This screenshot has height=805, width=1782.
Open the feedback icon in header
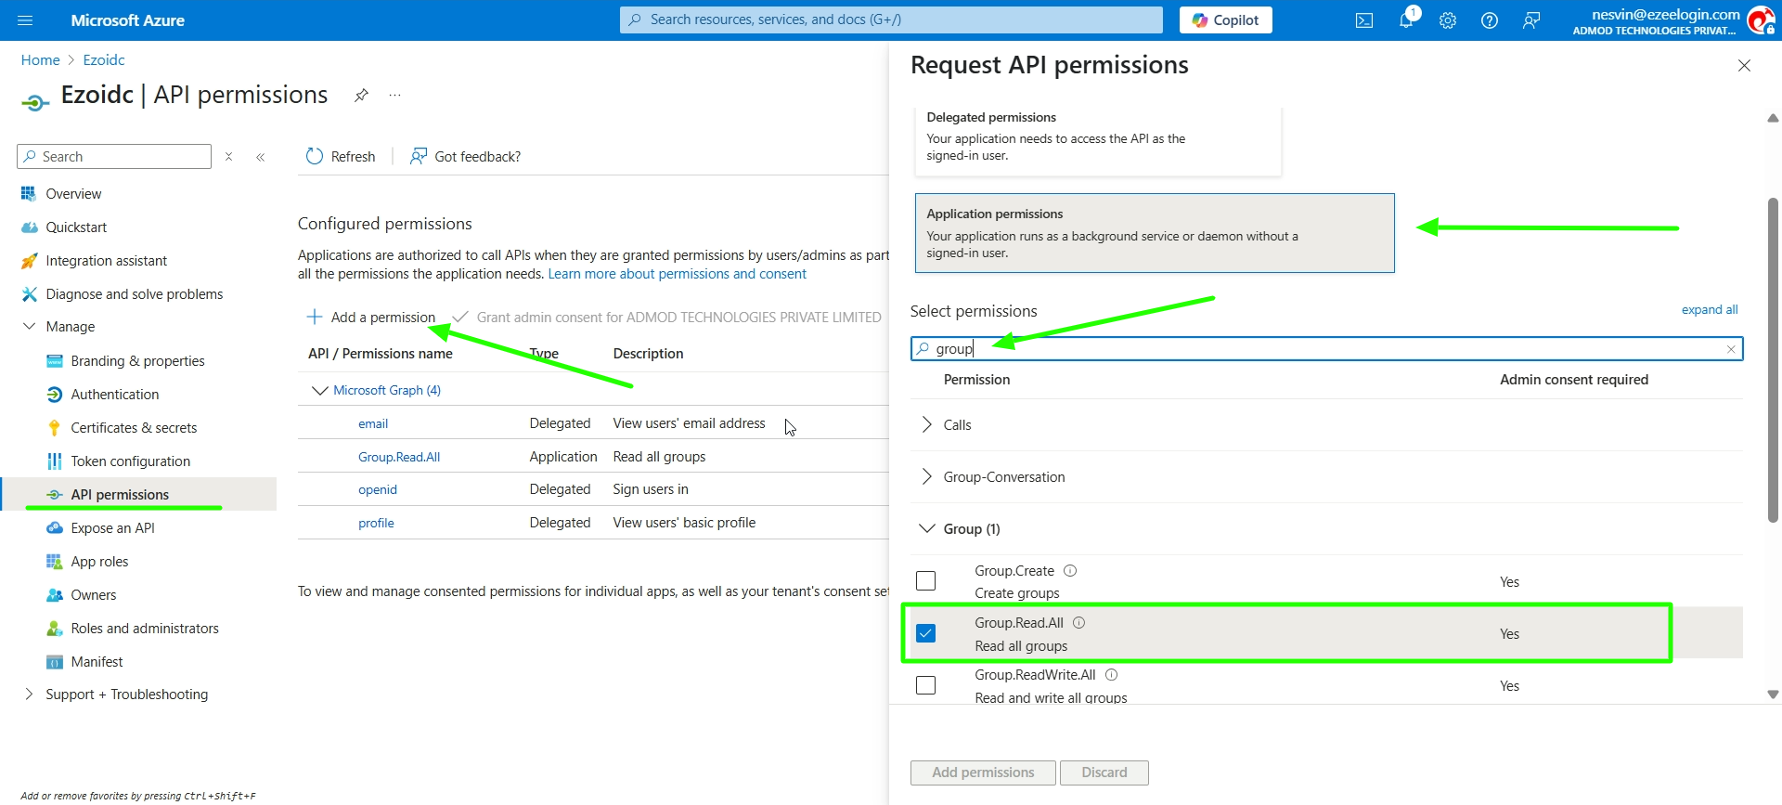tap(1531, 20)
